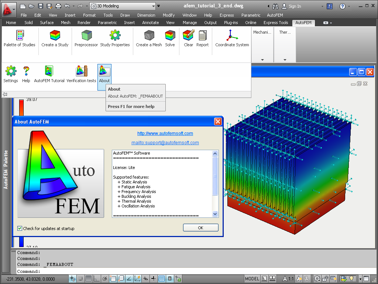Open the Report tool
The height and width of the screenshot is (284, 378).
(x=203, y=38)
